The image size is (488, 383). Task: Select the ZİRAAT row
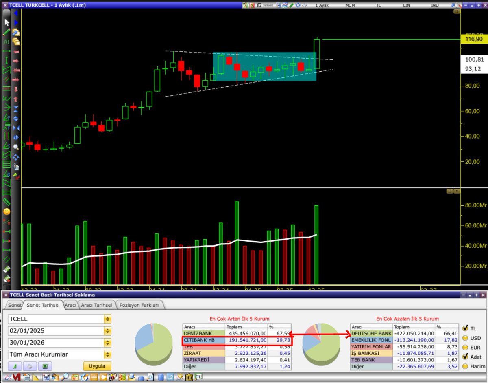(x=237, y=353)
